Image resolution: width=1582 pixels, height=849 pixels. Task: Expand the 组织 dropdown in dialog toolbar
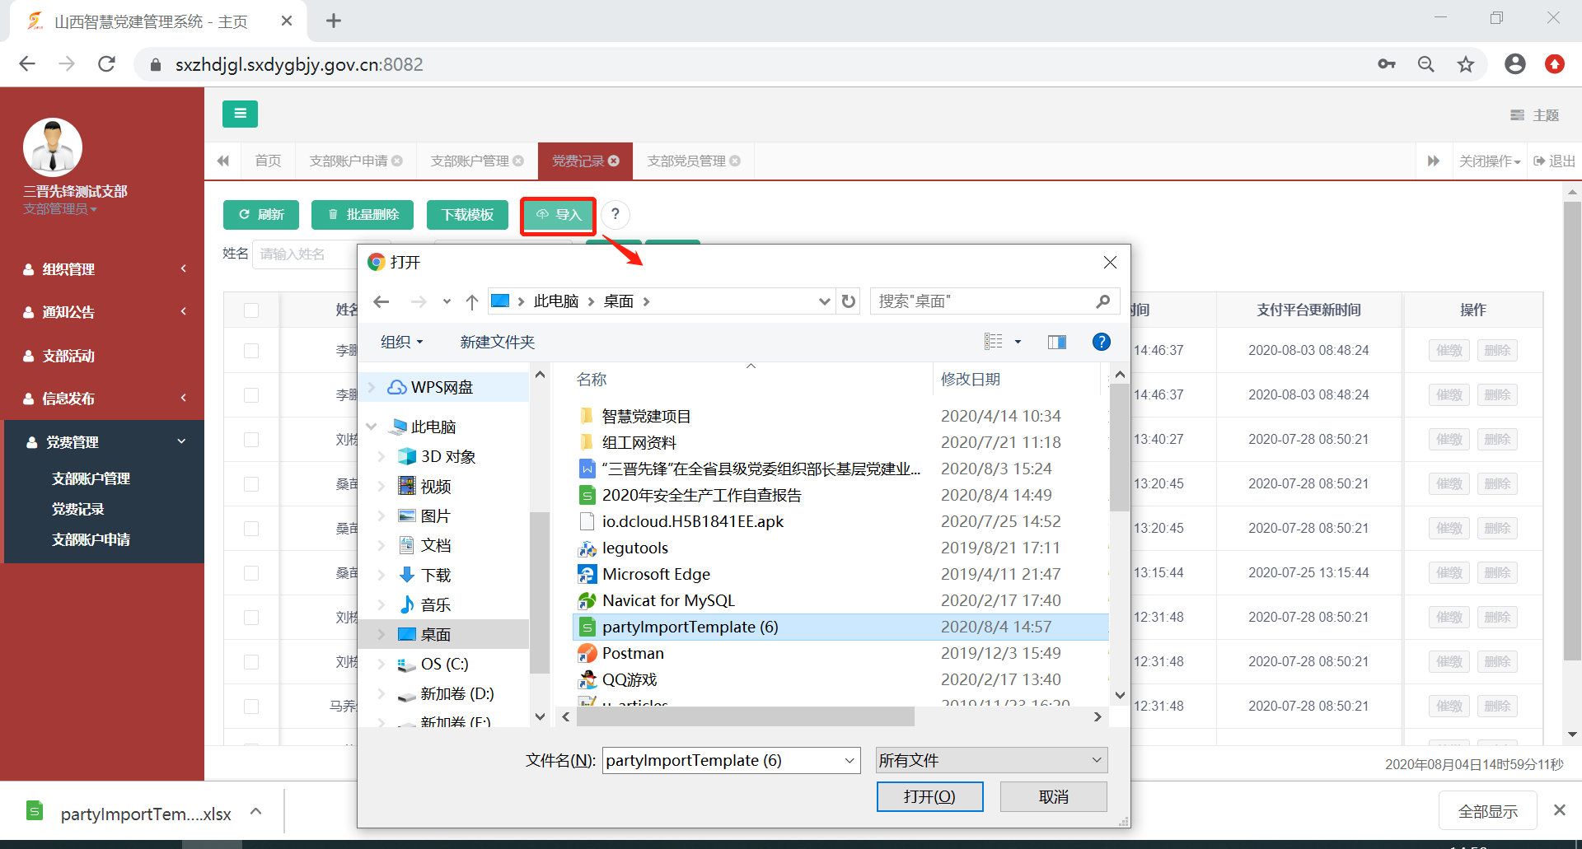click(x=401, y=342)
